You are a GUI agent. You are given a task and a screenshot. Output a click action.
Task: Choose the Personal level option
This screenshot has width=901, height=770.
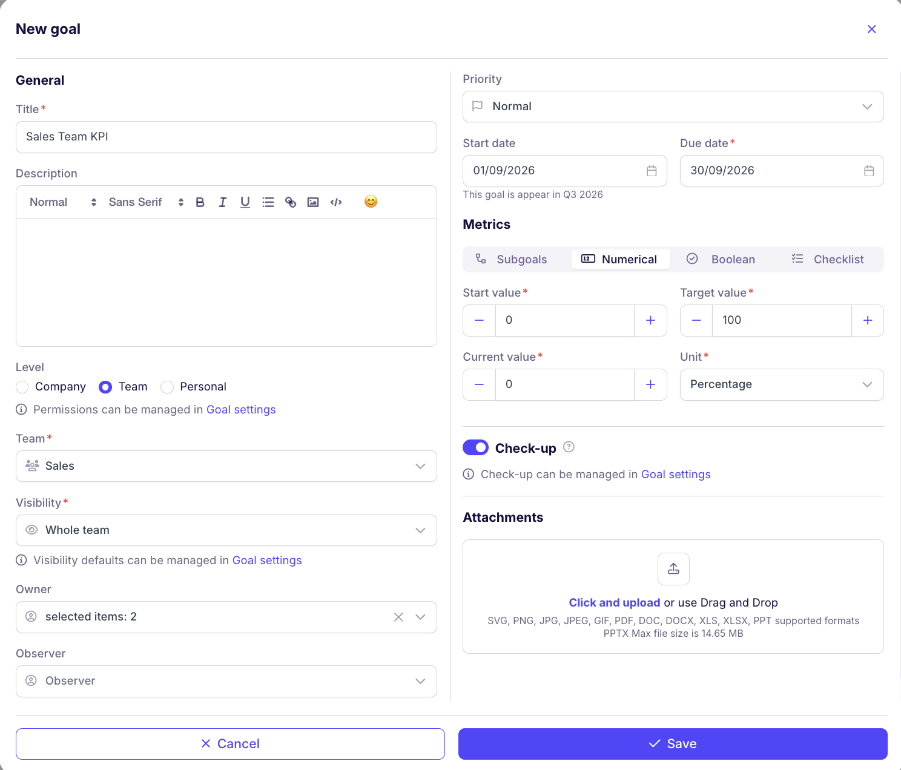pyautogui.click(x=167, y=387)
